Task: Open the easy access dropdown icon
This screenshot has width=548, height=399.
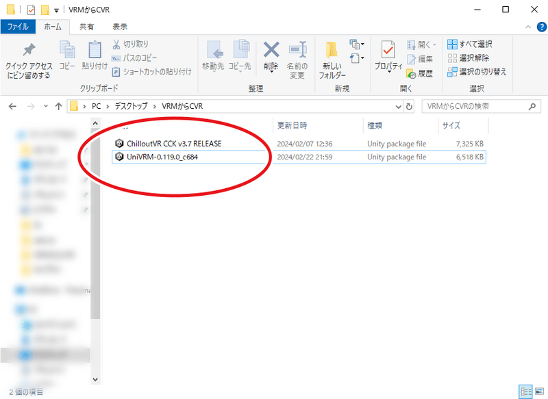Action: 357,58
